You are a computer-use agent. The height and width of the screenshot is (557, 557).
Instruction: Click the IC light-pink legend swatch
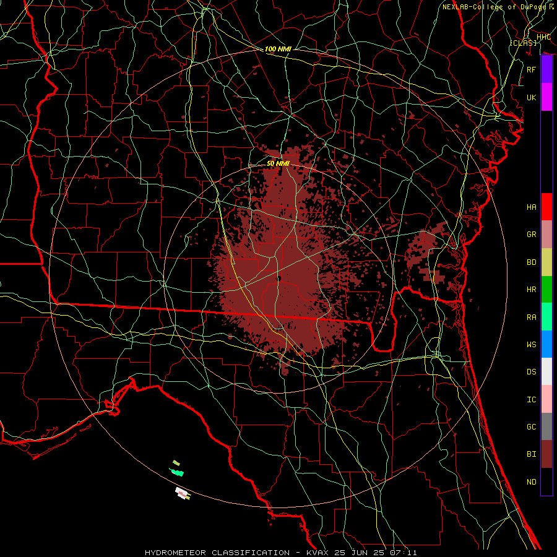[546, 399]
